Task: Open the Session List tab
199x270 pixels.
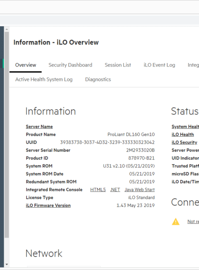Action: 118,65
